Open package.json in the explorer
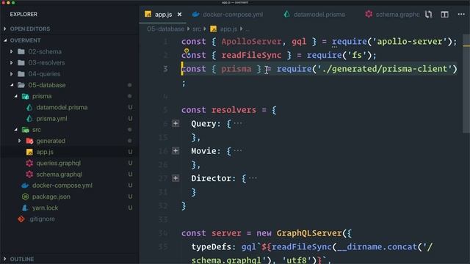This screenshot has width=470, height=264. click(51, 197)
